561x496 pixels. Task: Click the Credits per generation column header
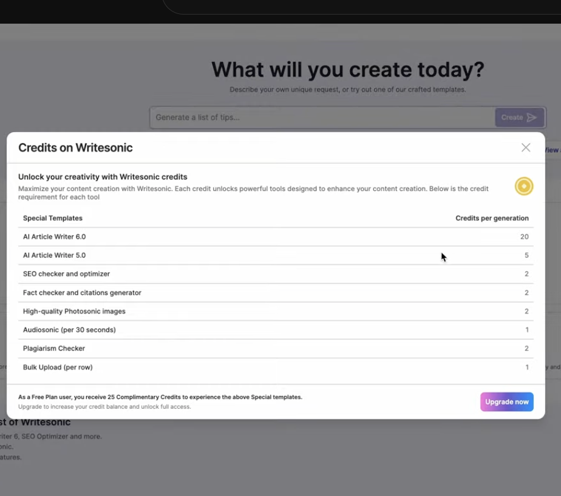click(x=492, y=218)
